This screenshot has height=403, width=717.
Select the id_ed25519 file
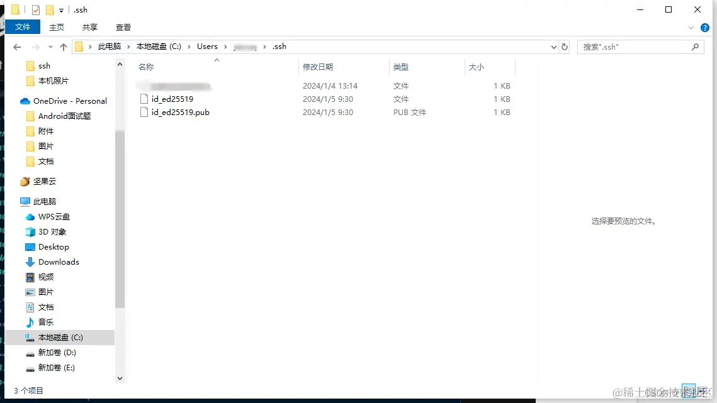(x=172, y=99)
